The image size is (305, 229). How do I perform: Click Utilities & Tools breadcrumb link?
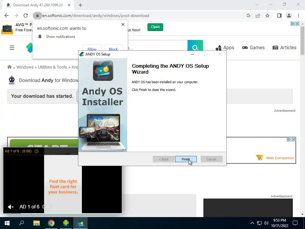point(52,67)
